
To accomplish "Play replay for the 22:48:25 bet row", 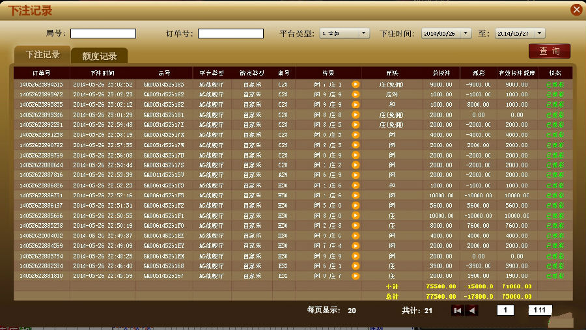I will coord(356,256).
